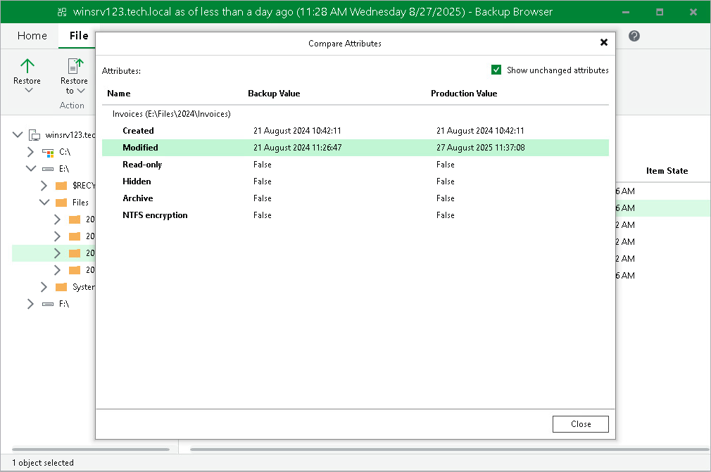Select the NTFS encryption attribute row
The width and height of the screenshot is (711, 472).
click(355, 215)
